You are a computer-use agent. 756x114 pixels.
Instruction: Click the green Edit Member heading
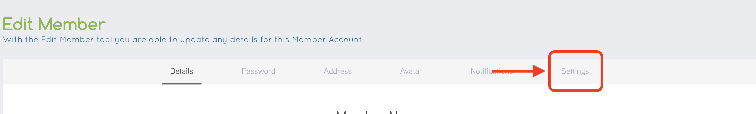coord(54,24)
